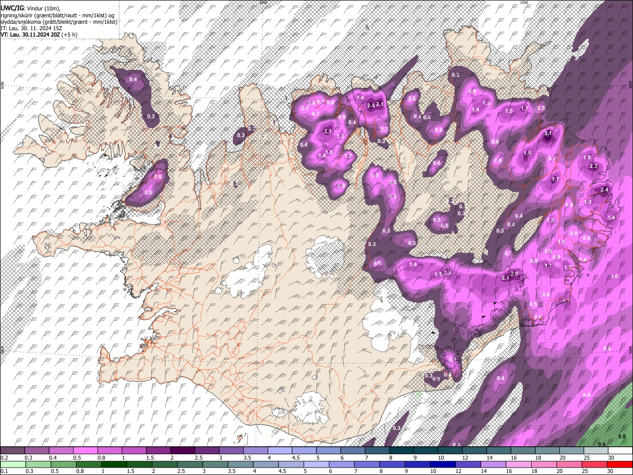Click the pale gray 25–30 snow legend swatch

coord(595,451)
